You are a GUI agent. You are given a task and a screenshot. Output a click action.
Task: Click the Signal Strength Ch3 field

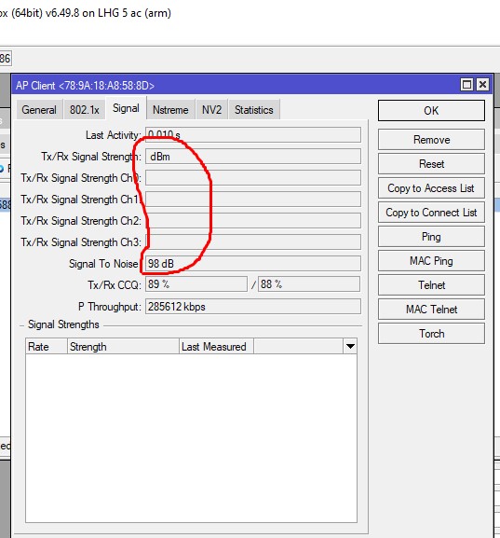pos(253,242)
